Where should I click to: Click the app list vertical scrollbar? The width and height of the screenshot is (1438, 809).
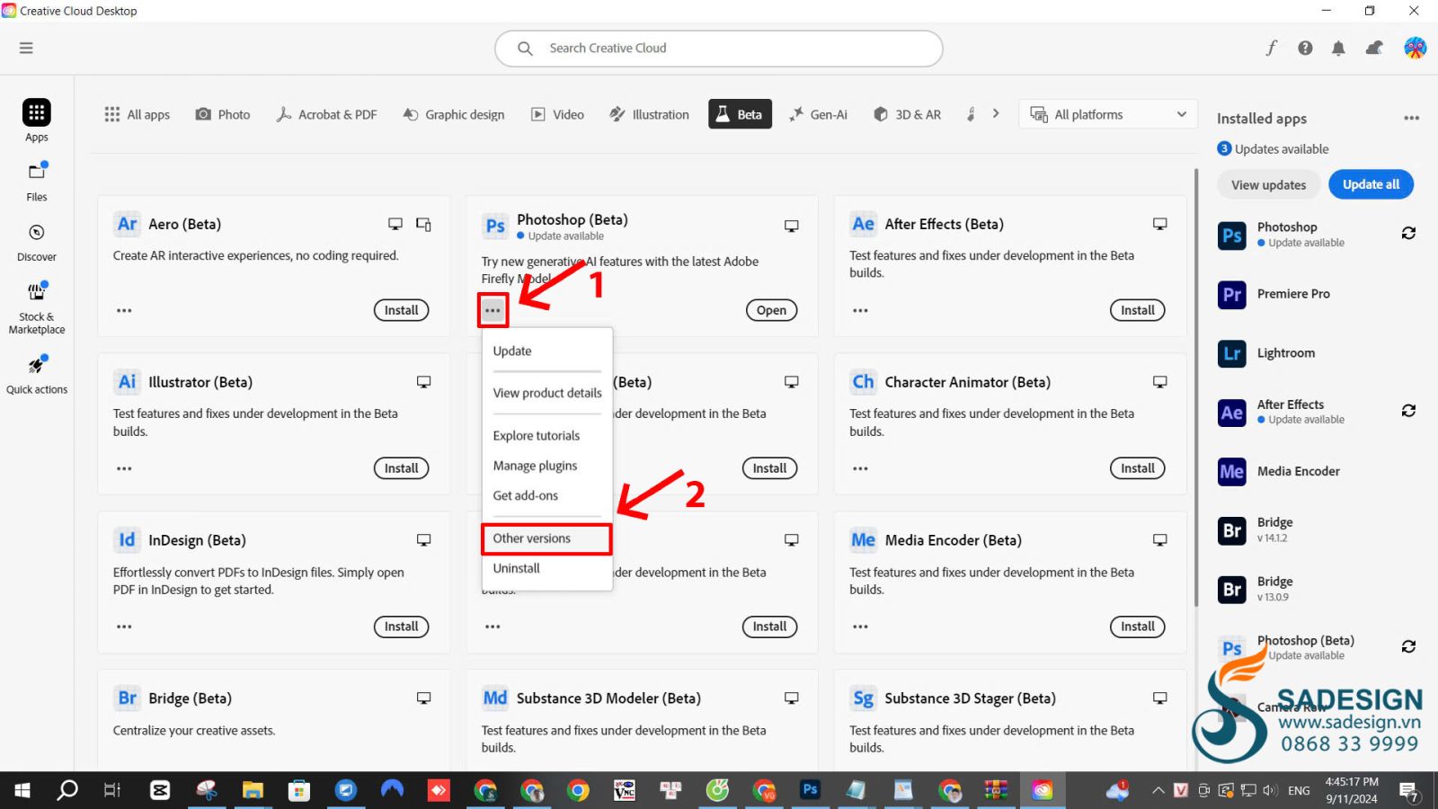1196,387
